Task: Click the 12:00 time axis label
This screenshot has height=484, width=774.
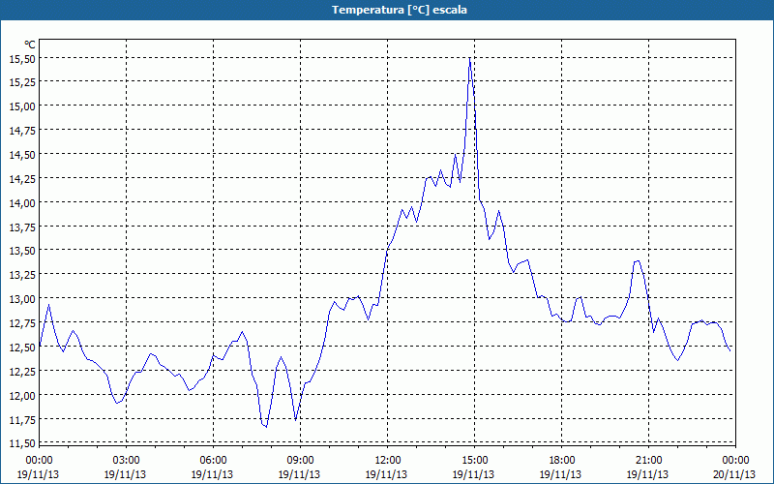Action: coord(388,461)
